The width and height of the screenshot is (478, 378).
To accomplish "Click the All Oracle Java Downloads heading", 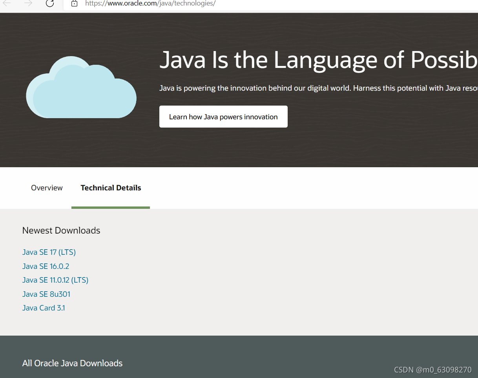I will 72,363.
